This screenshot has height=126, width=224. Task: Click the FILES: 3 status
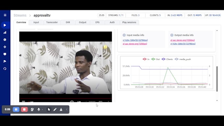coord(135,15)
